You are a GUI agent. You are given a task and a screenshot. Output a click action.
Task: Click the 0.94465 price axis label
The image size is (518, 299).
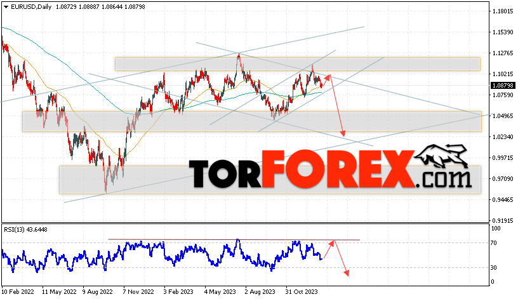[x=503, y=200]
